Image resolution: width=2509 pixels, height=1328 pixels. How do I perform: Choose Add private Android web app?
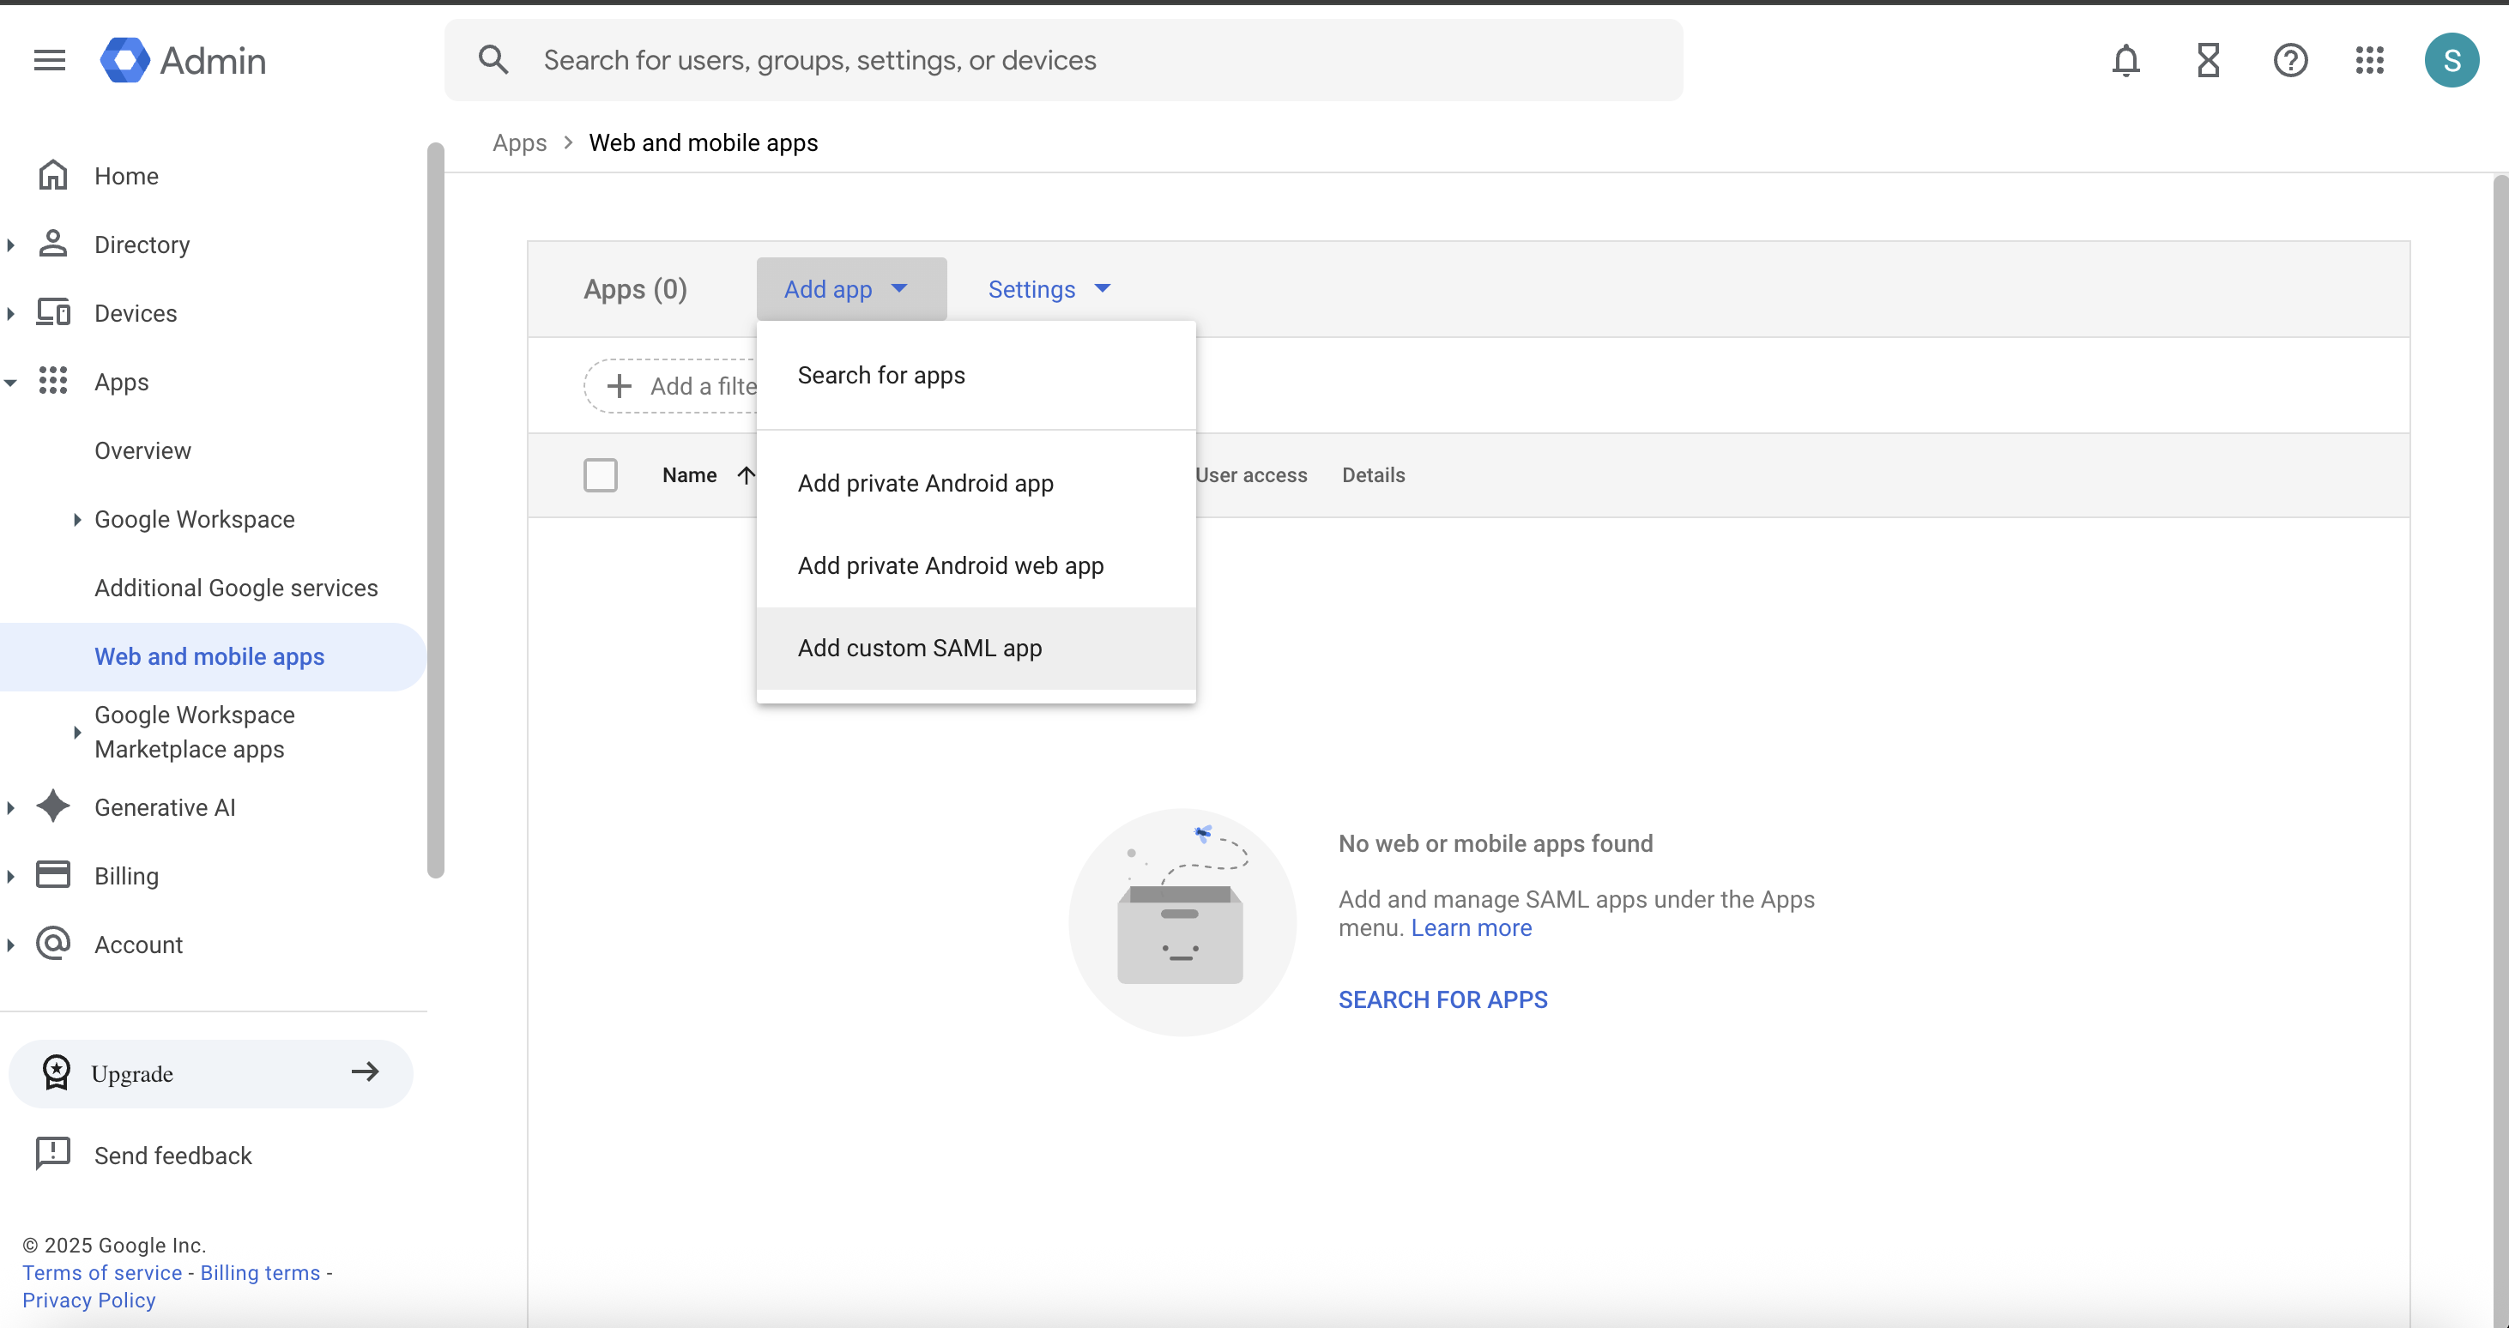coord(976,565)
